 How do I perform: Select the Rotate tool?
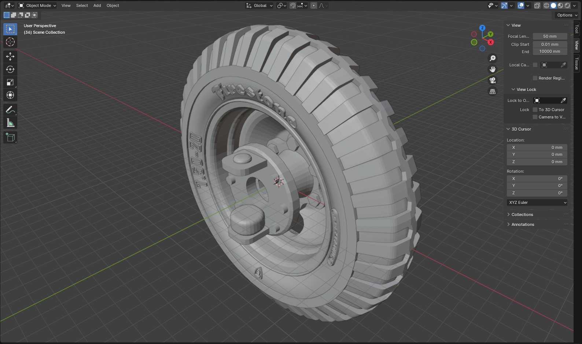pos(10,69)
